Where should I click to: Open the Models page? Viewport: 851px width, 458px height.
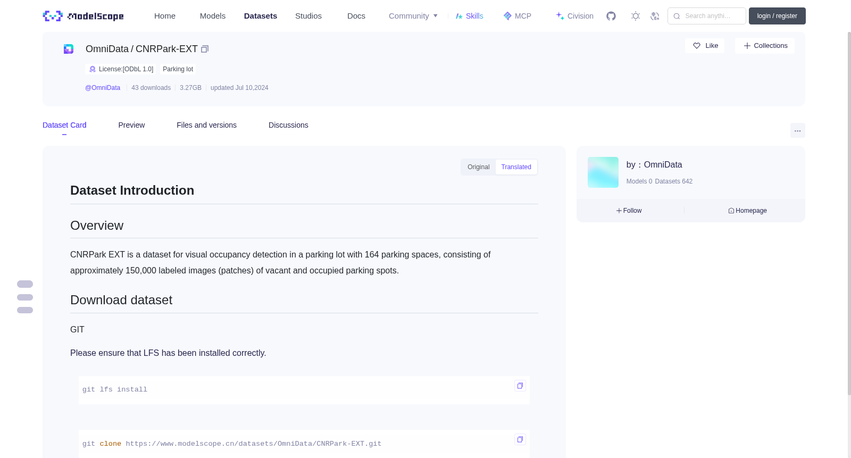click(213, 16)
